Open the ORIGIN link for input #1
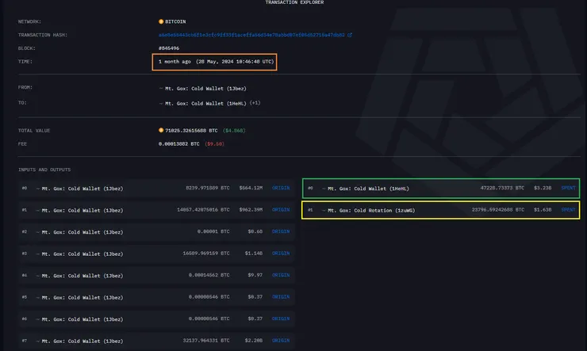The image size is (587, 351). [281, 210]
